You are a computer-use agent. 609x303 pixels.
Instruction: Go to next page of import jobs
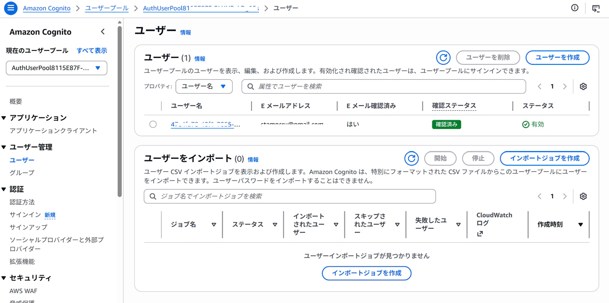(565, 196)
